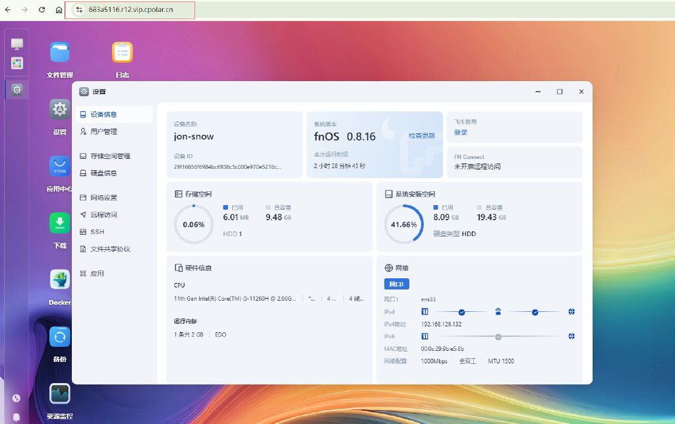
Task: Open the 日志 log desktop icon
Action: [x=122, y=53]
